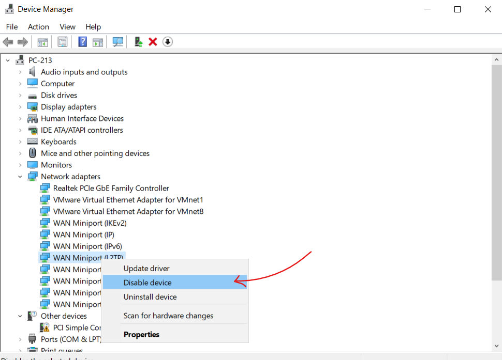This screenshot has height=360, width=502.
Task: Click Show/Hide Console Tree toolbar icon
Action: (x=42, y=42)
